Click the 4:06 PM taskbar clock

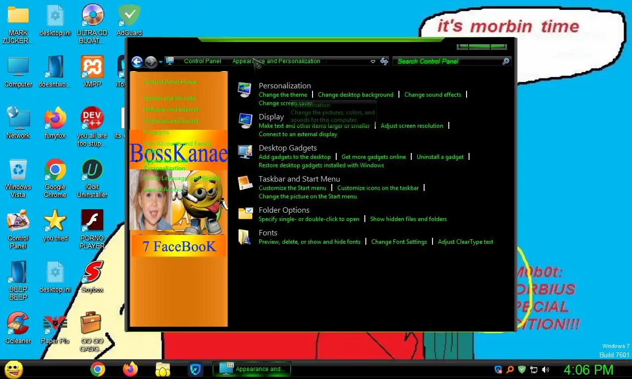pyautogui.click(x=589, y=370)
